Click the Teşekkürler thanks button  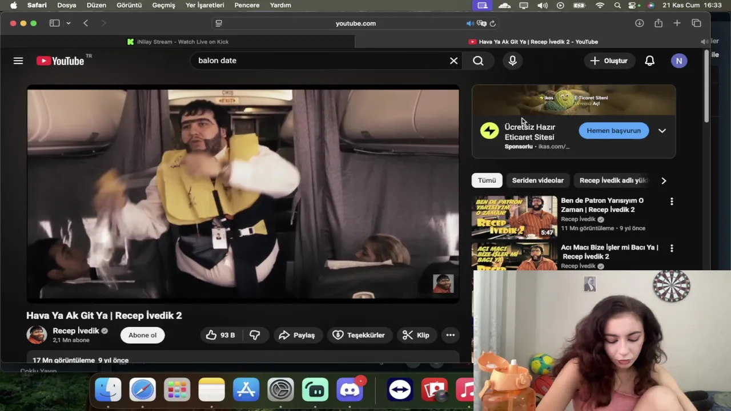coord(359,335)
